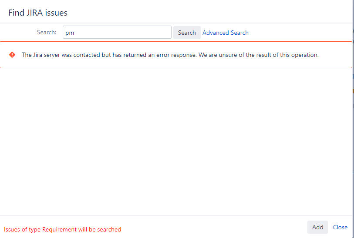Click the Add button

[317, 227]
